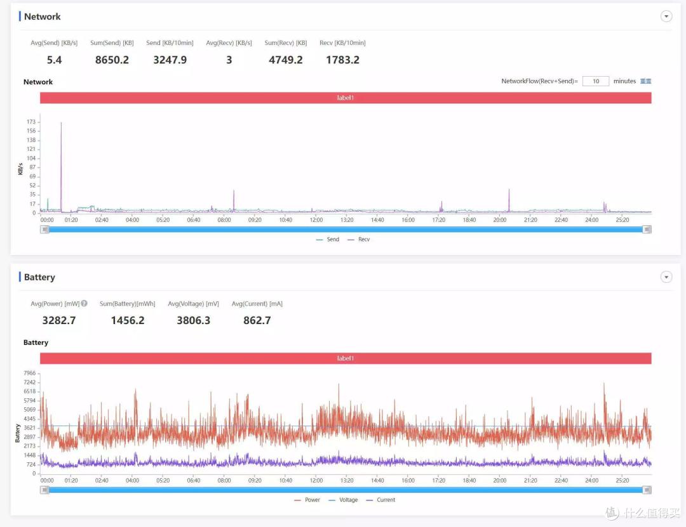Screen dimensions: 686x527
Task: Click the Battery section heading
Action: tap(40, 277)
